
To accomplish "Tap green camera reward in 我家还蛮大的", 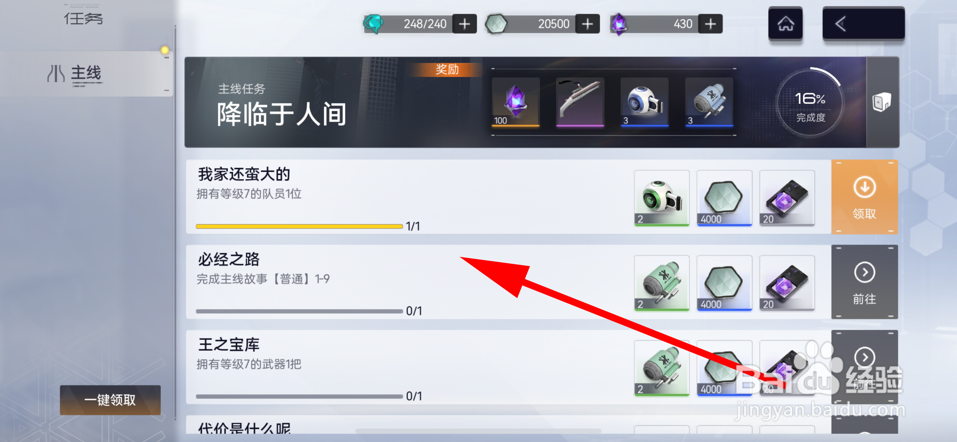I will (x=662, y=198).
